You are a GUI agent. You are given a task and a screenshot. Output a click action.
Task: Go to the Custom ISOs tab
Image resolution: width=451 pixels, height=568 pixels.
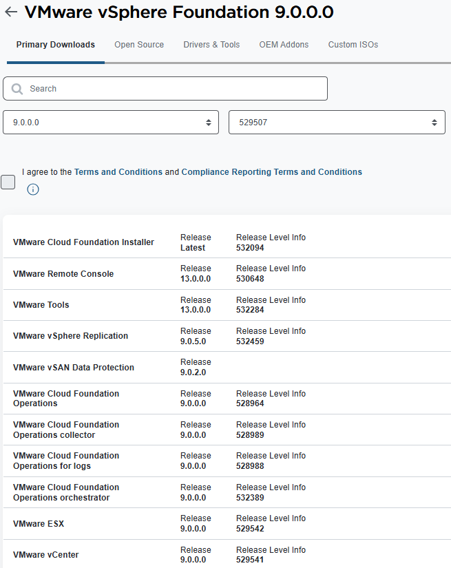[353, 45]
